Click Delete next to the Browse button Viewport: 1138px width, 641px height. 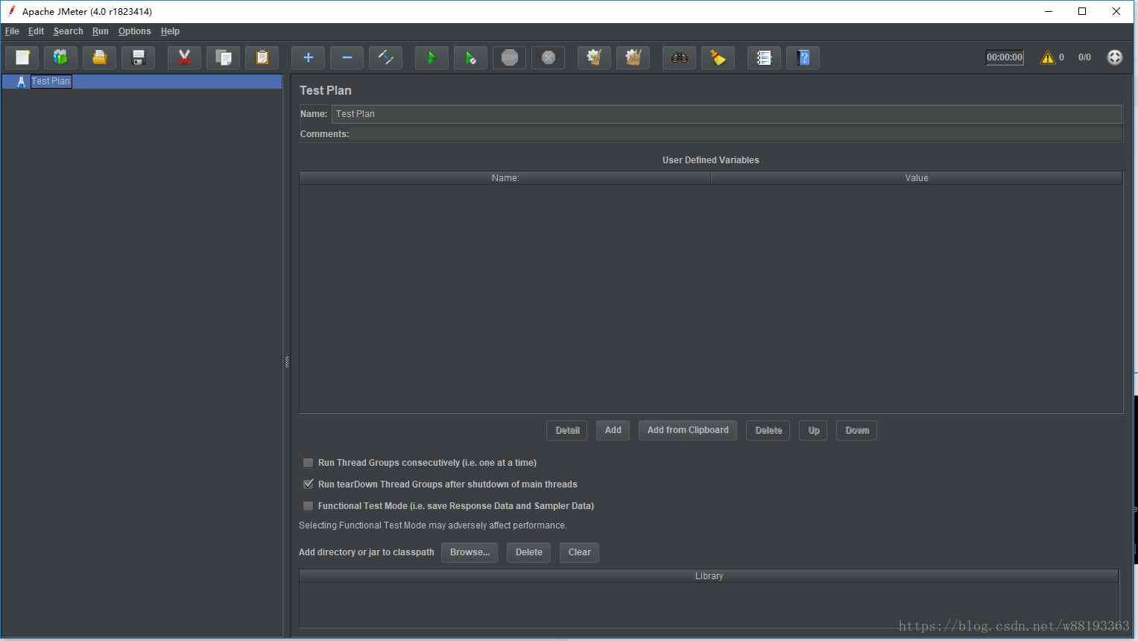529,552
